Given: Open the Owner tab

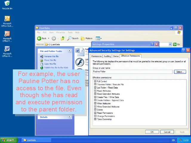Looking at the screenshot, I should coord(116,56).
